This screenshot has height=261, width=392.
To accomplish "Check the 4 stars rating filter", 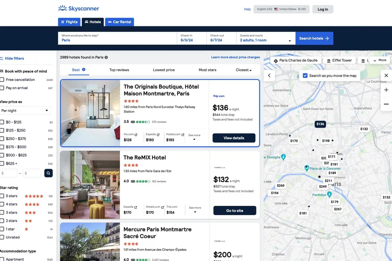I will [x=2, y=204].
